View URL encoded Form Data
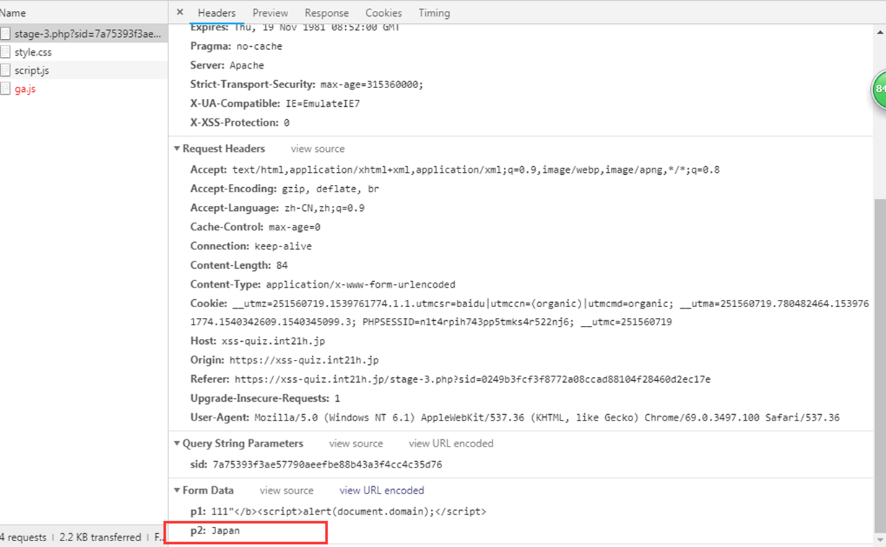 point(382,491)
